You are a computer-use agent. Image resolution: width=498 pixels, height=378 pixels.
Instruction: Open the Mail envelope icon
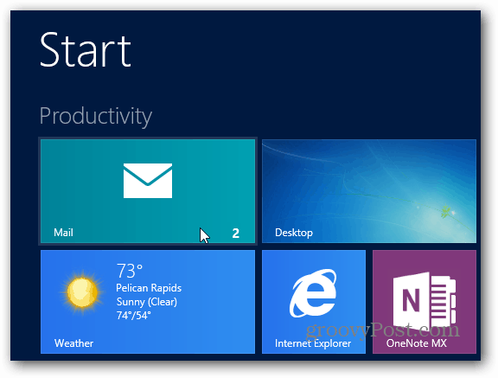pyautogui.click(x=148, y=181)
